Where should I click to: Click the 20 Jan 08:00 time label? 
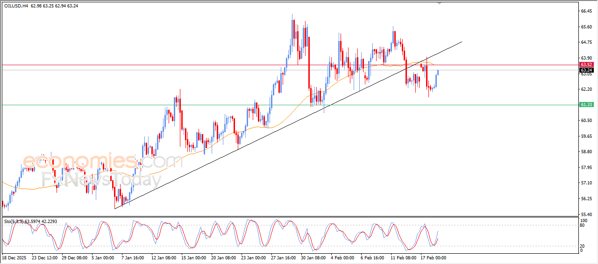tap(224, 257)
